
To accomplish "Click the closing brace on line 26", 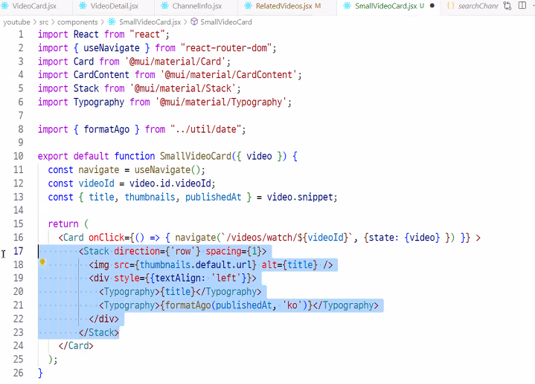I will pyautogui.click(x=40, y=373).
